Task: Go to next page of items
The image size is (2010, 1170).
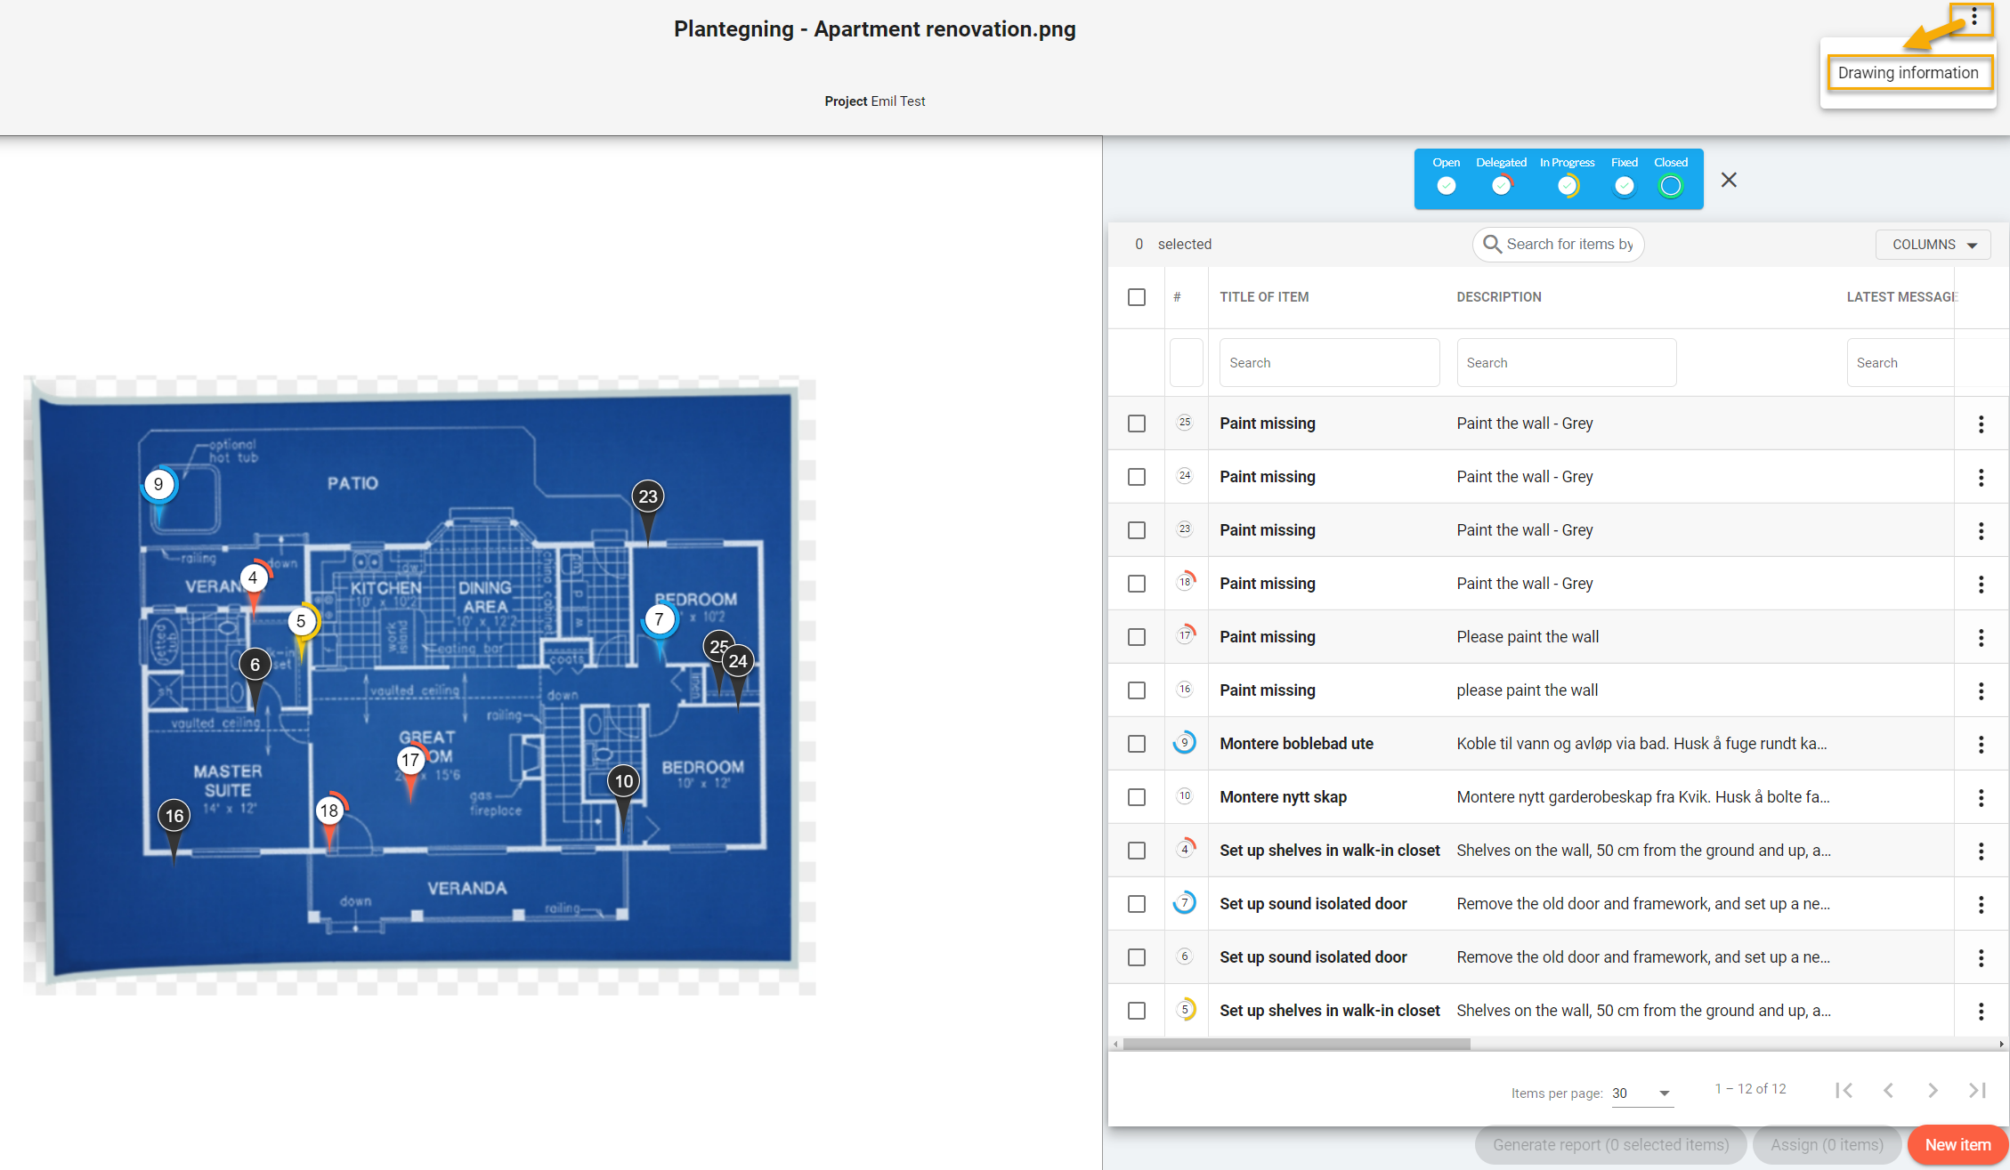Action: point(1933,1090)
